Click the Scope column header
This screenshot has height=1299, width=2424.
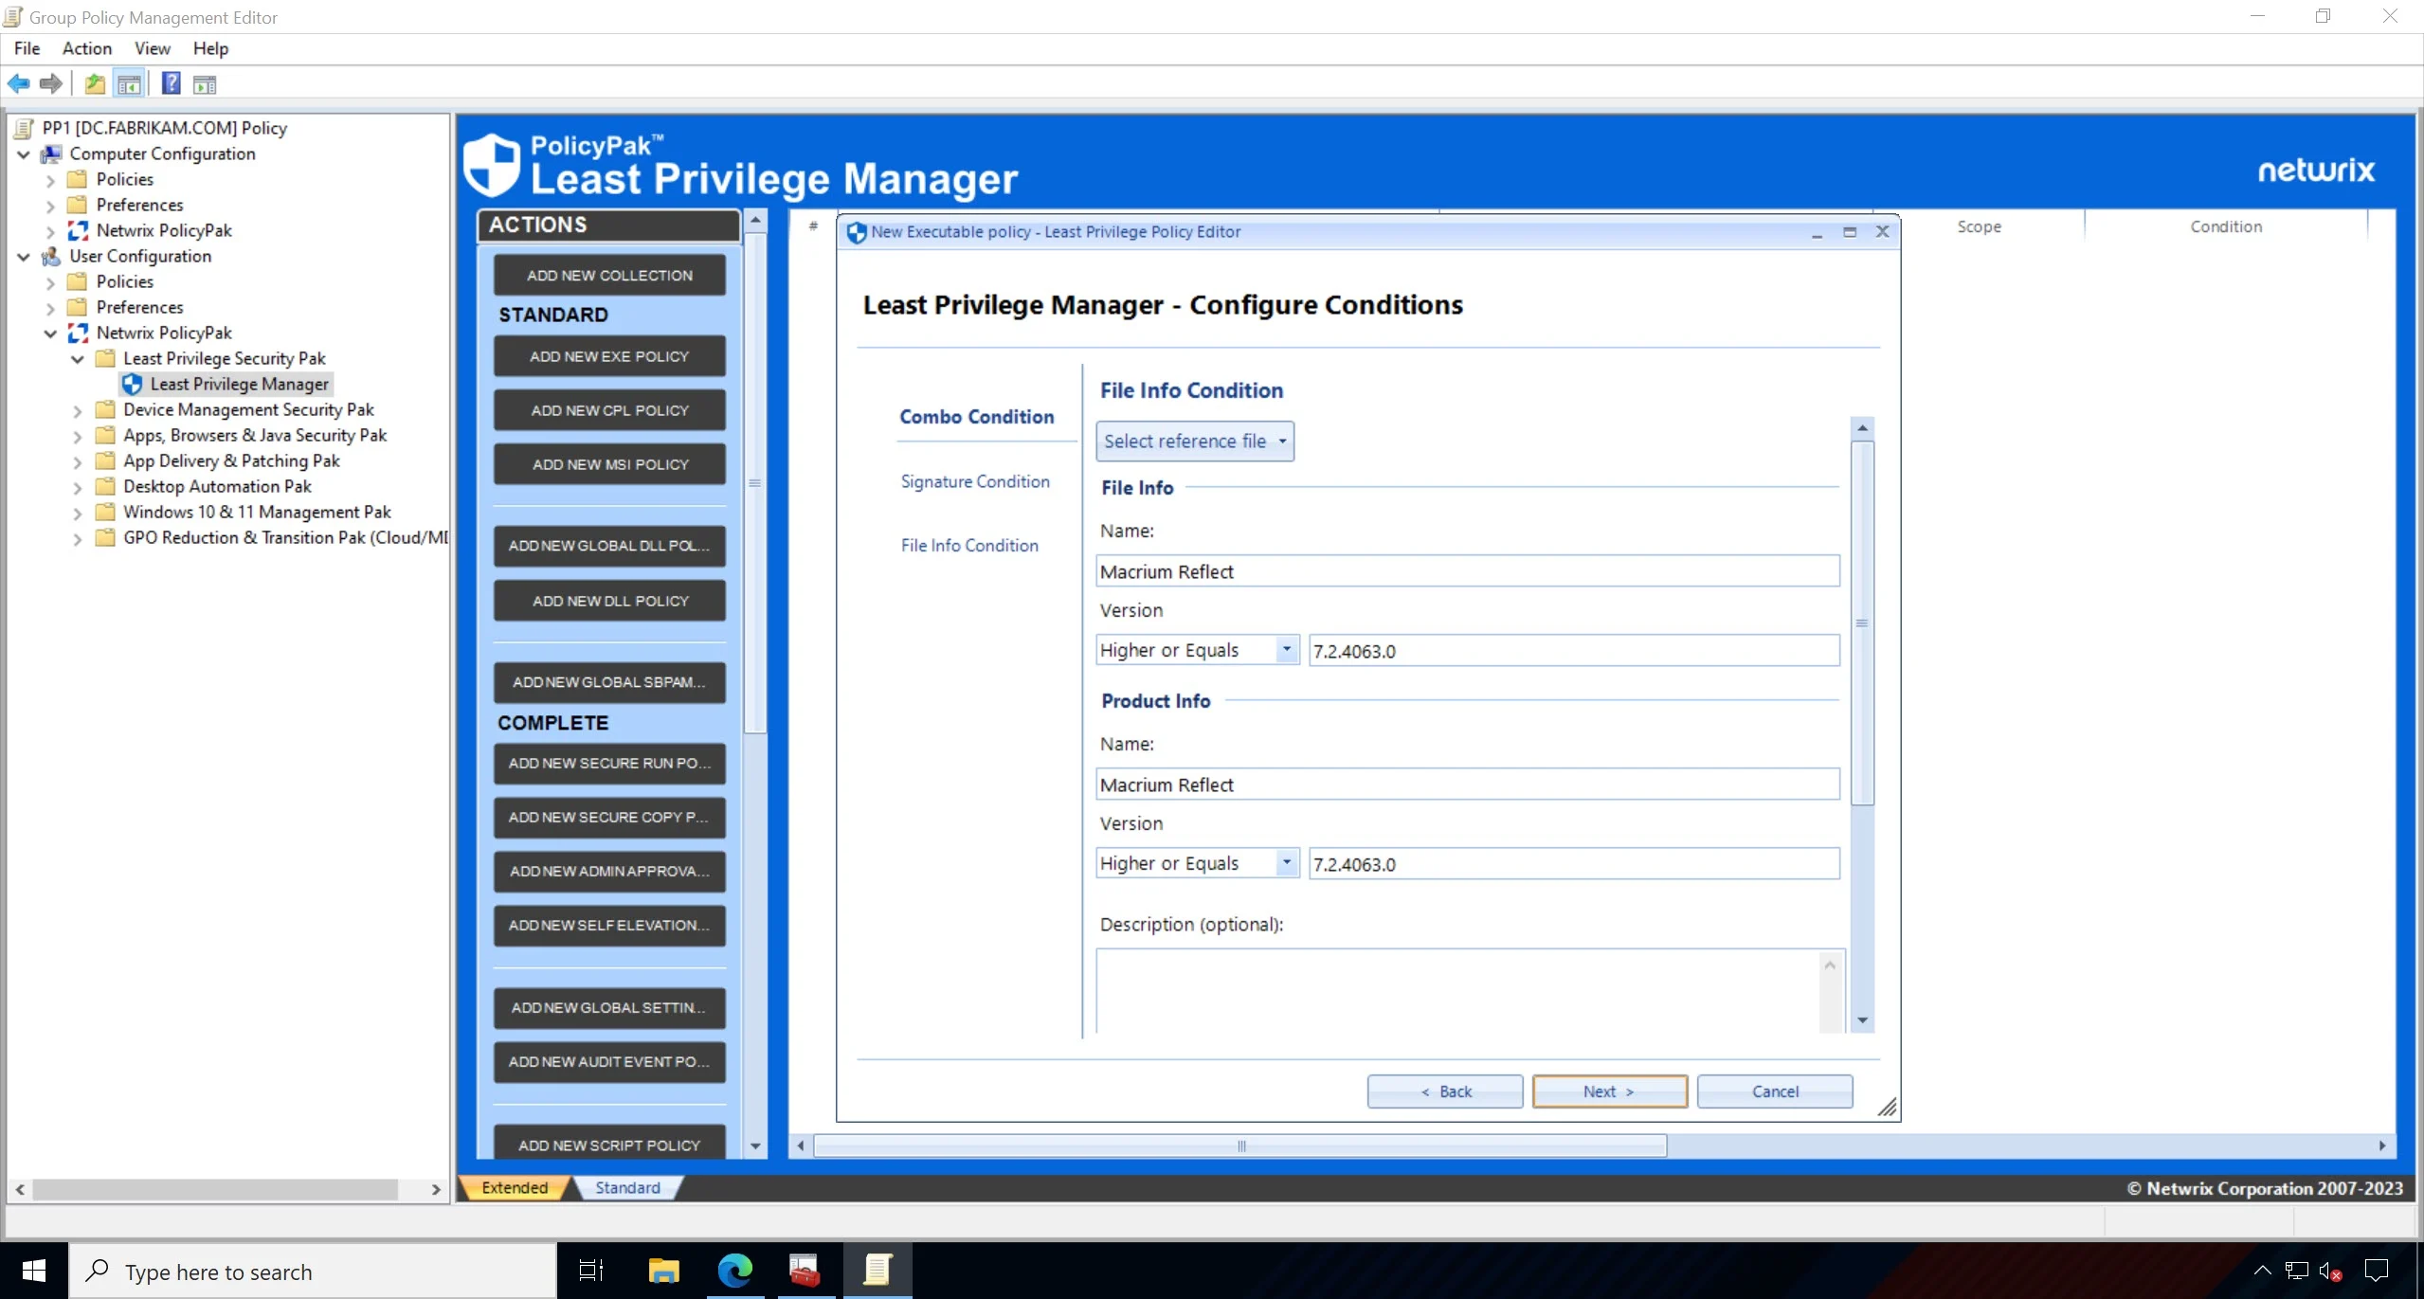pos(1979,227)
